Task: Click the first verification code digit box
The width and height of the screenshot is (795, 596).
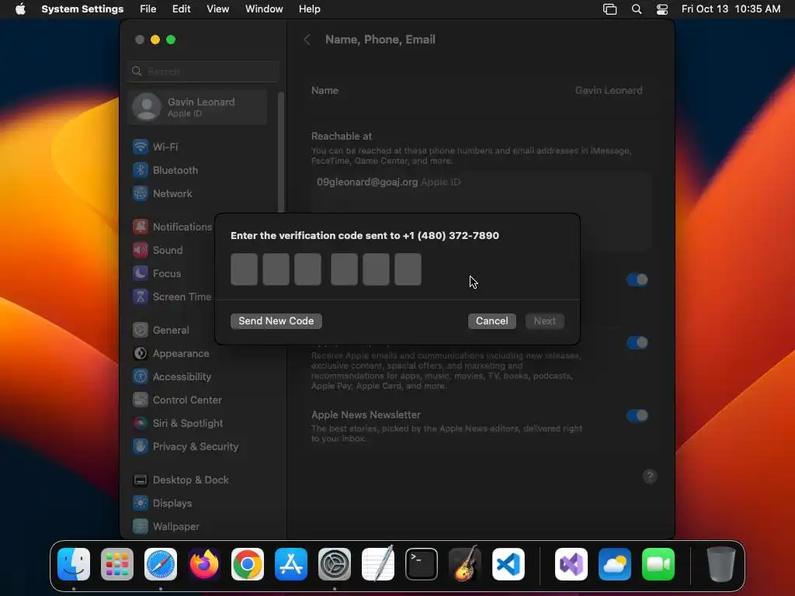Action: (x=245, y=269)
